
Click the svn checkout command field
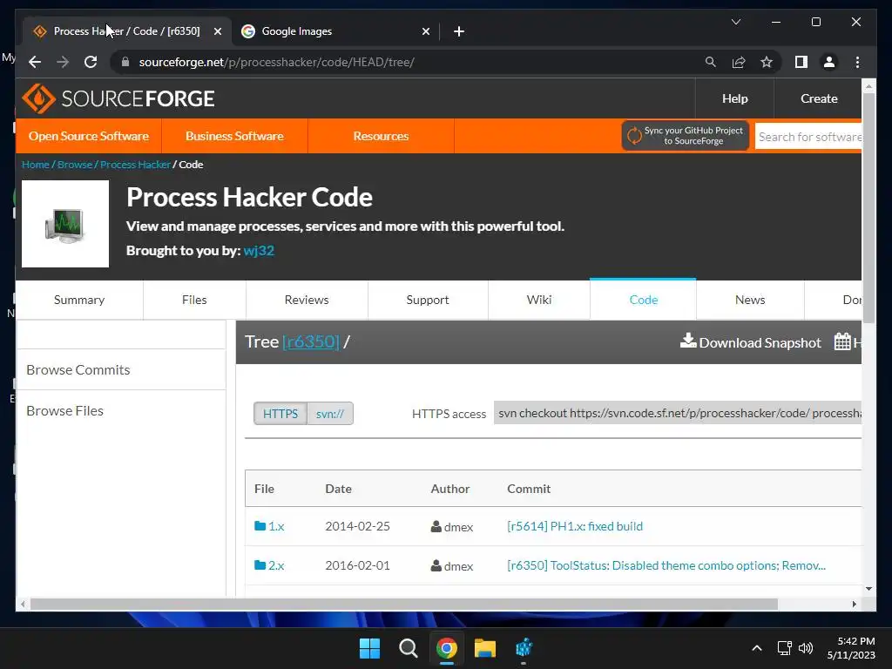point(678,413)
